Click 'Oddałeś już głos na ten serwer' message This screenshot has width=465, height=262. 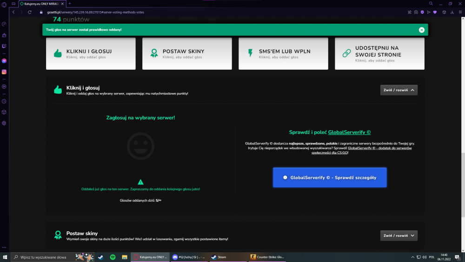coord(140,189)
